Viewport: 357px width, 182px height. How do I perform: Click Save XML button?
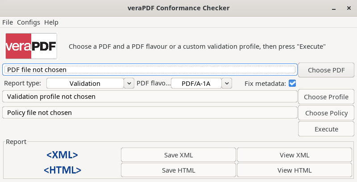[178, 155]
